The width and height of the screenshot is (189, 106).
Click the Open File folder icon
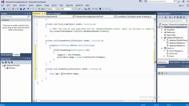[x=18, y=9]
